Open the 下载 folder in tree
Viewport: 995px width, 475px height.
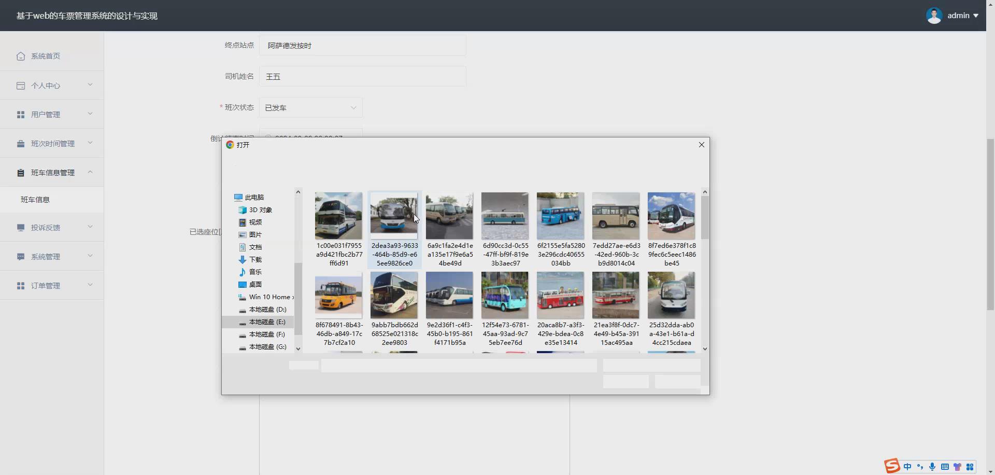point(251,260)
